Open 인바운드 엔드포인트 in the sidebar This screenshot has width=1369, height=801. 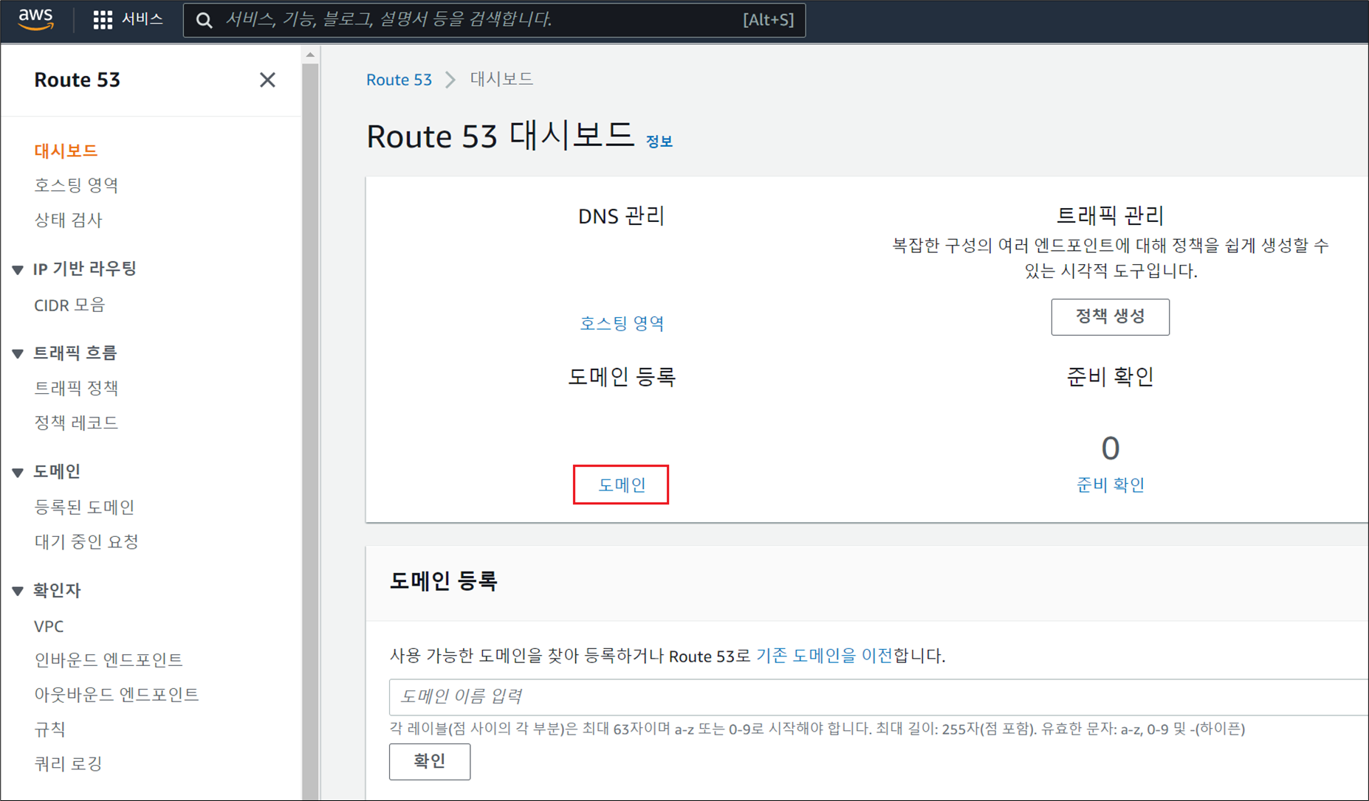coord(109,659)
